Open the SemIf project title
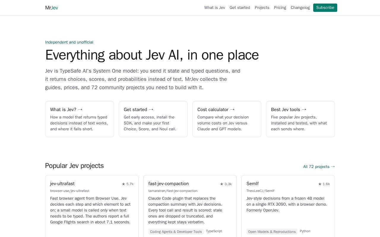380x237 pixels. [x=252, y=184]
